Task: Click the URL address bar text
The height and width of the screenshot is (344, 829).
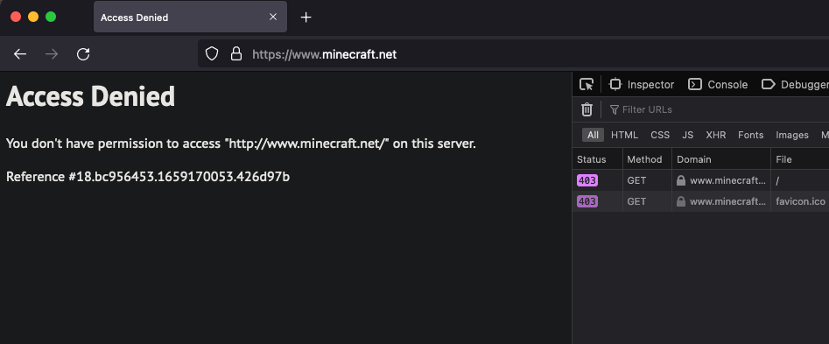Action: click(x=324, y=54)
